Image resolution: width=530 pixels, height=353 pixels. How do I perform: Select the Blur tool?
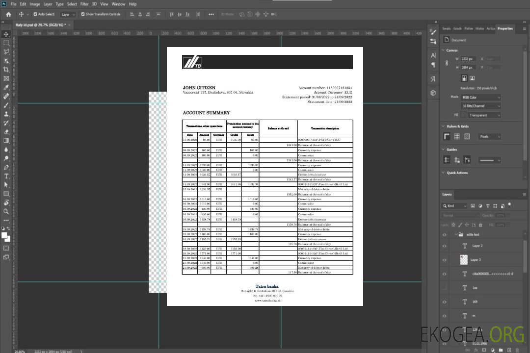click(6, 150)
